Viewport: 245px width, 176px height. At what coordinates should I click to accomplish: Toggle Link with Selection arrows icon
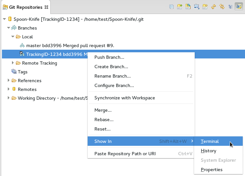[222, 7]
